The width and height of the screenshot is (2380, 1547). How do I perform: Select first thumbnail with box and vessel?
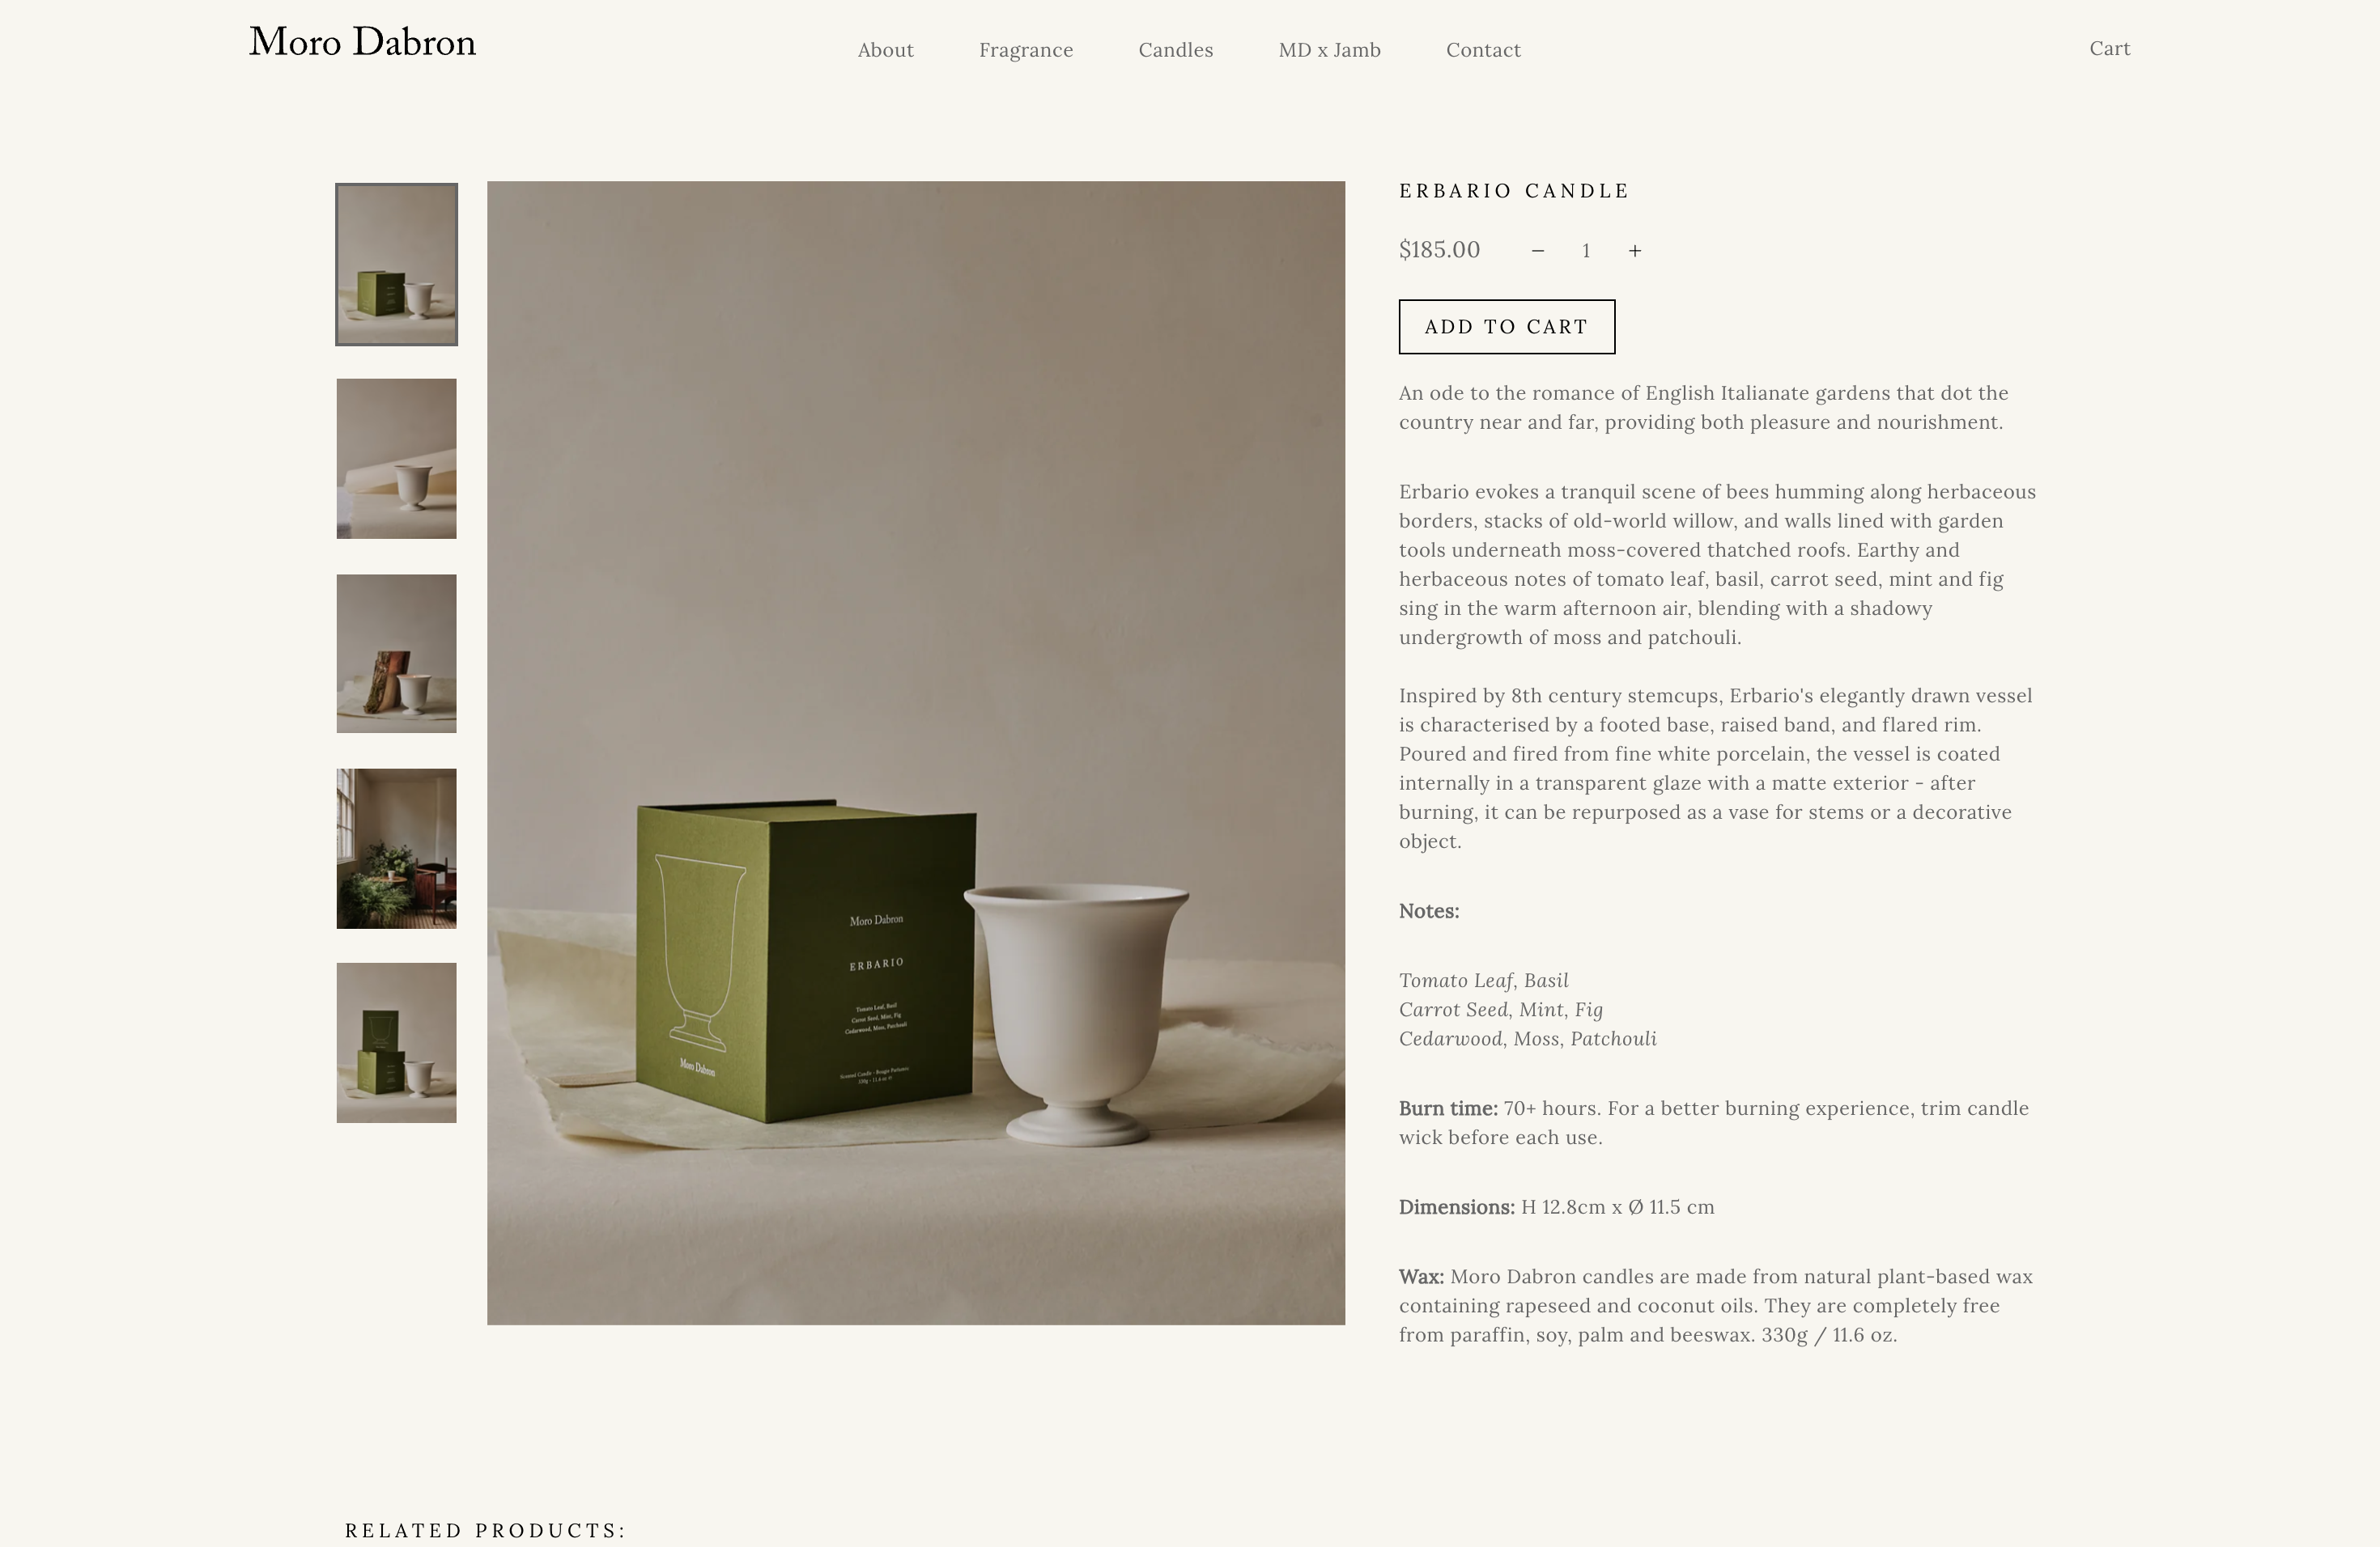click(396, 264)
